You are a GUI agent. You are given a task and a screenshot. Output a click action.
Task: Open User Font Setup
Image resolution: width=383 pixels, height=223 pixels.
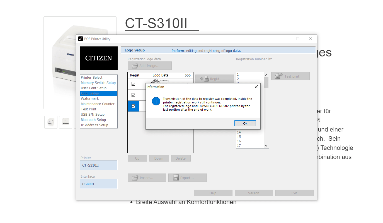pyautogui.click(x=98, y=88)
